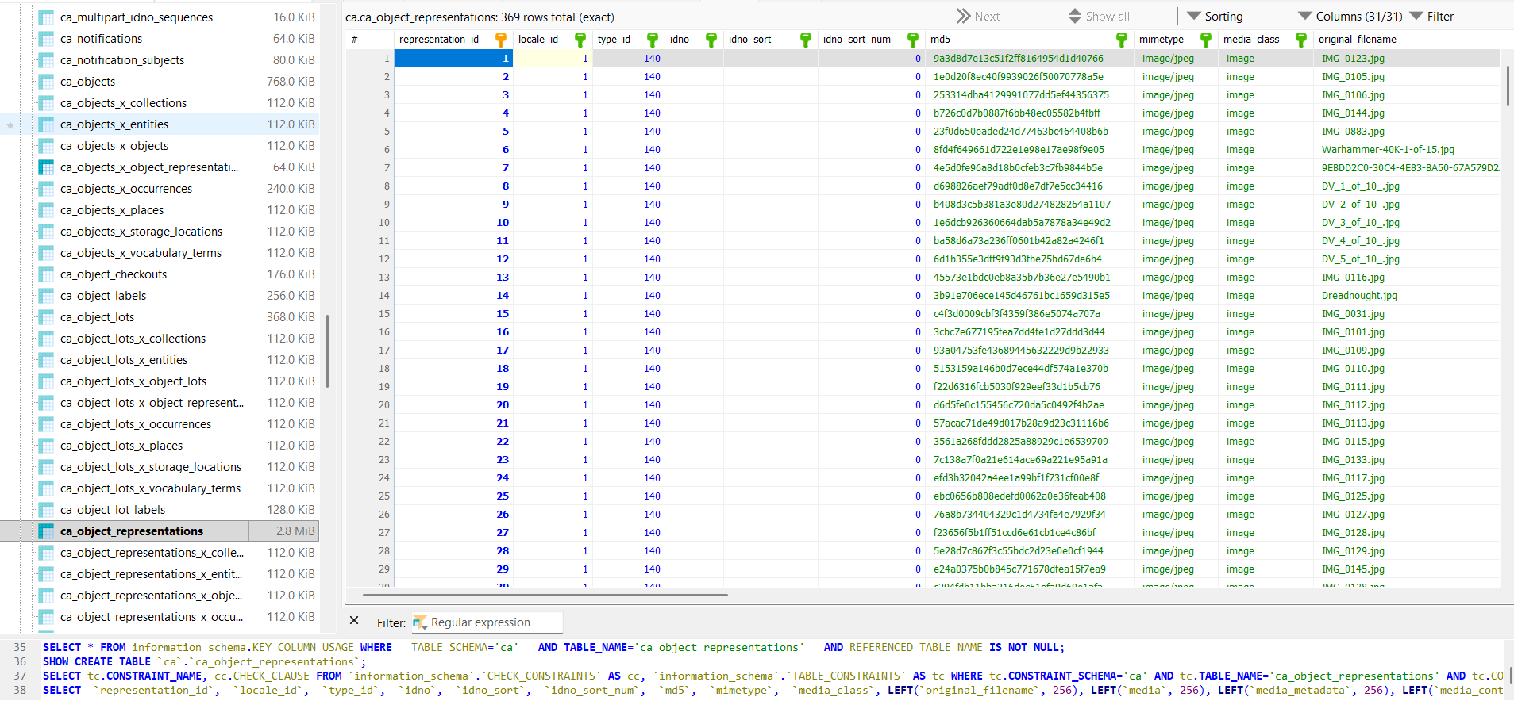Click the primary key icon on representation_id
Image resolution: width=1514 pixels, height=701 pixels.
pos(500,40)
